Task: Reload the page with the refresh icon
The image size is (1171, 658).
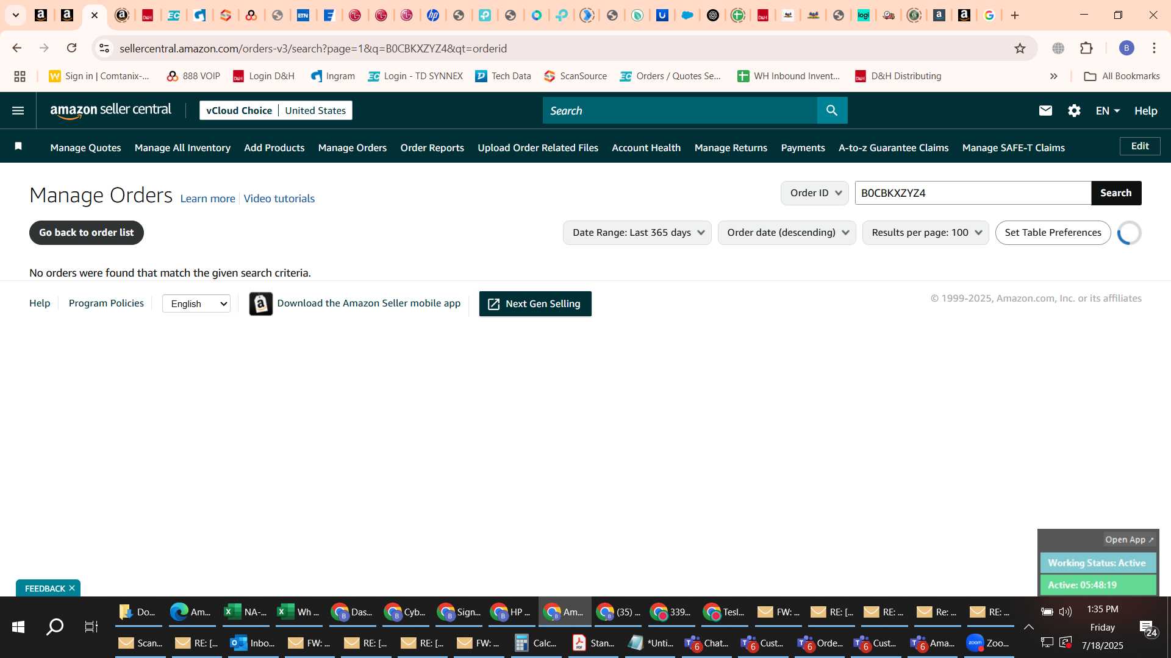Action: point(71,48)
